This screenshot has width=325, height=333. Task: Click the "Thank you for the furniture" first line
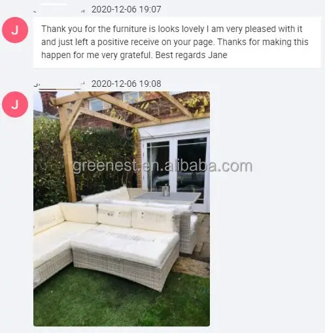click(172, 29)
